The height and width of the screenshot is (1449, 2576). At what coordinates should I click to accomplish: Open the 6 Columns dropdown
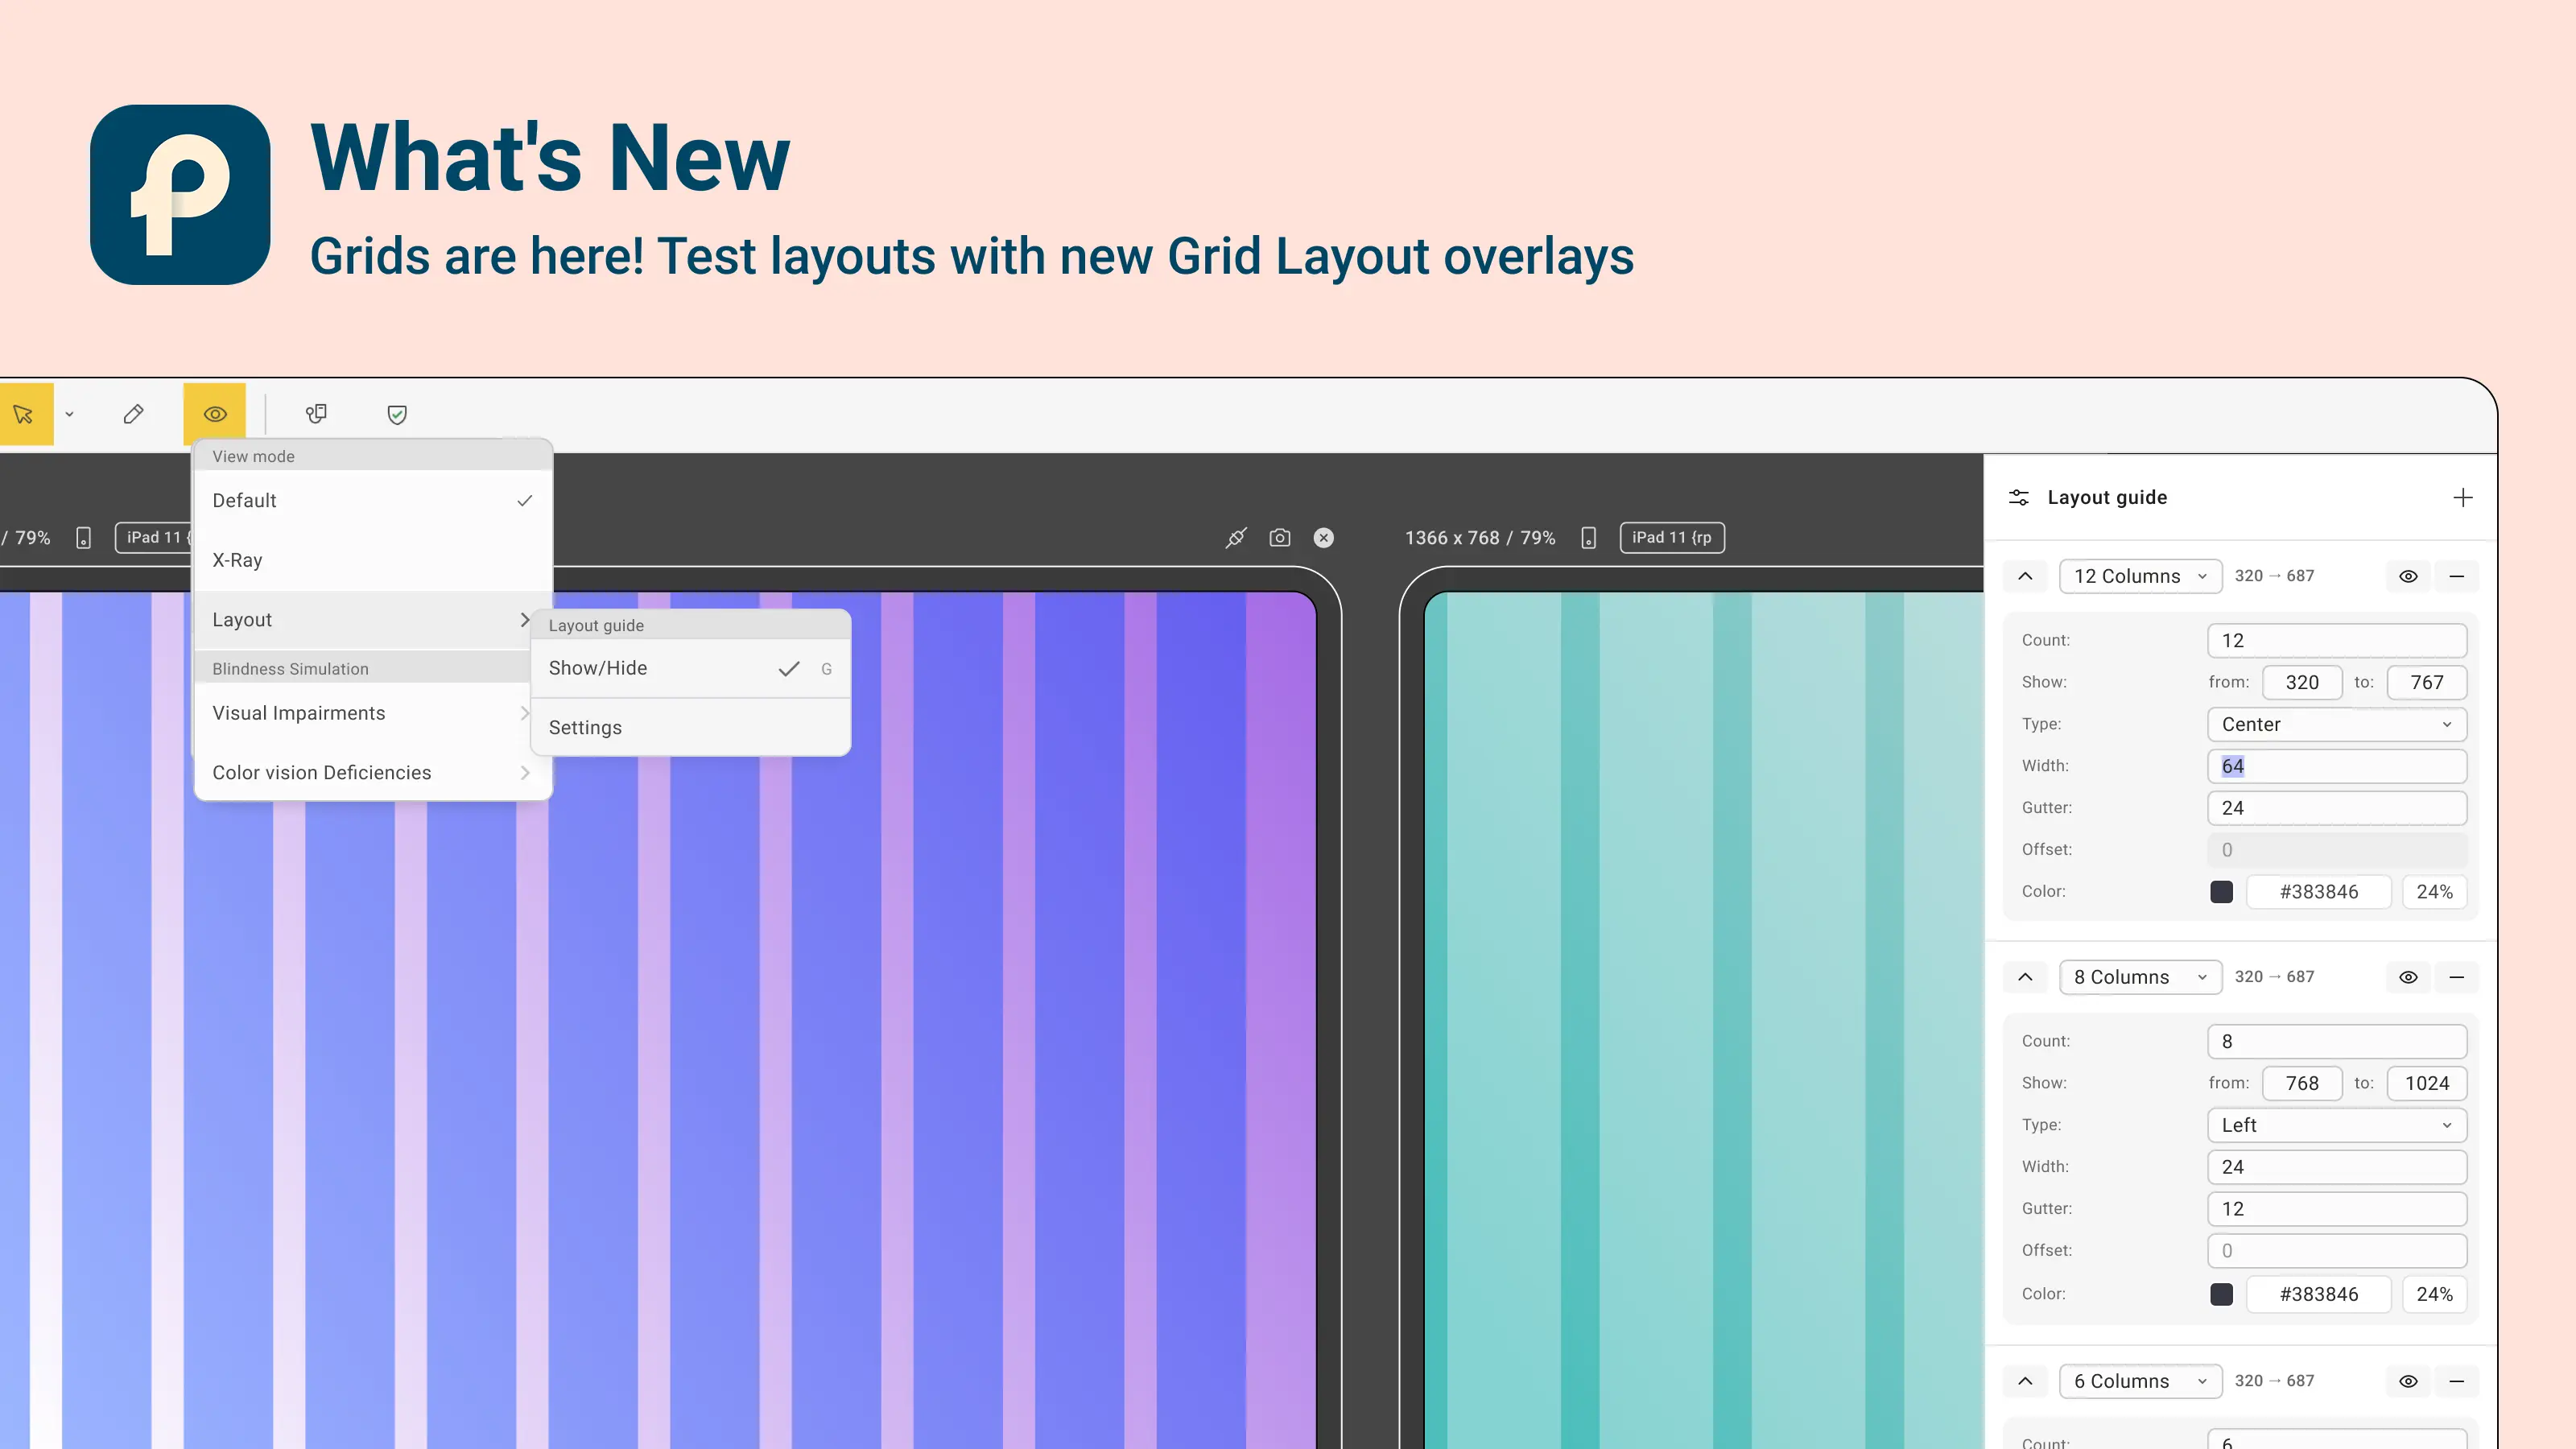(2141, 1381)
